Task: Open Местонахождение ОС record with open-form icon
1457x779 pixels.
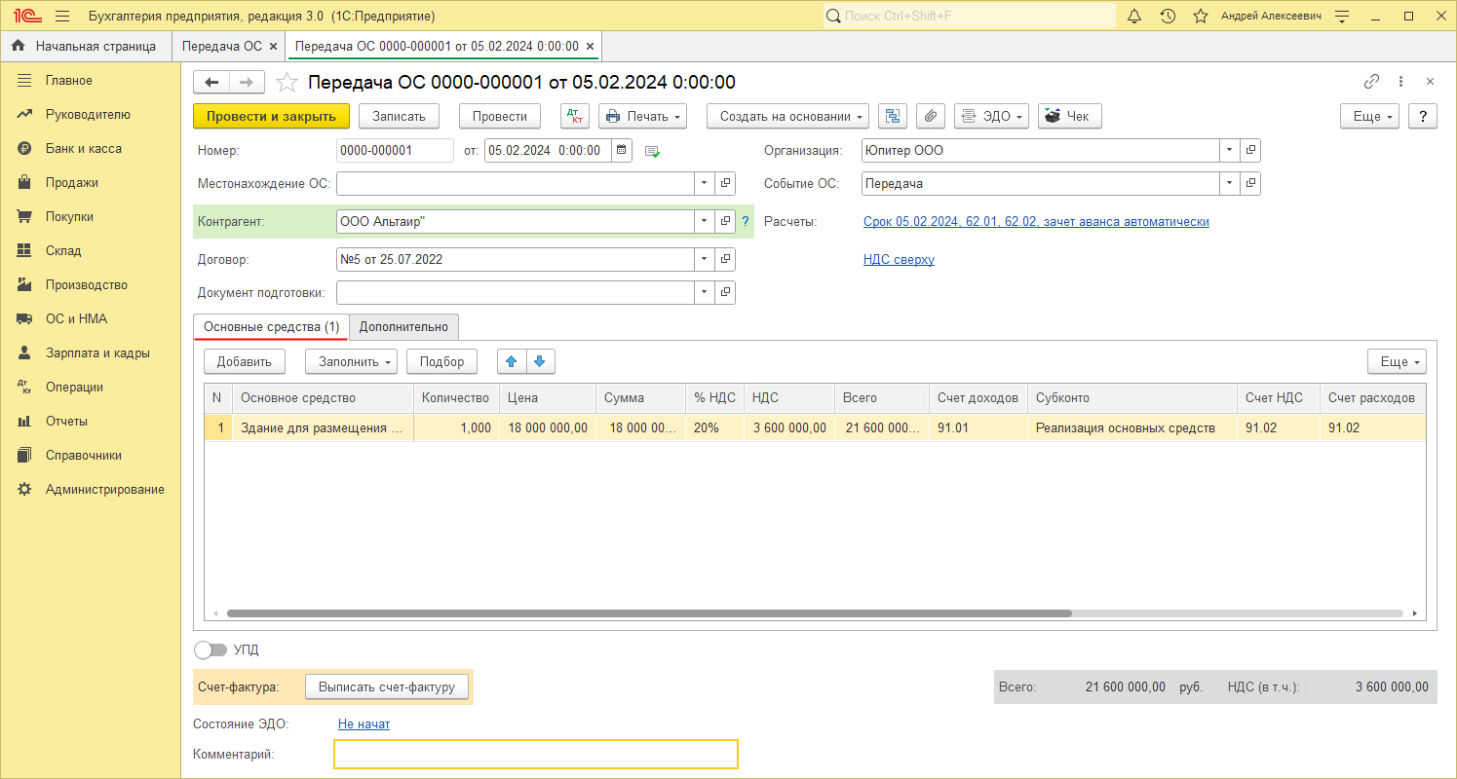Action: pyautogui.click(x=725, y=183)
